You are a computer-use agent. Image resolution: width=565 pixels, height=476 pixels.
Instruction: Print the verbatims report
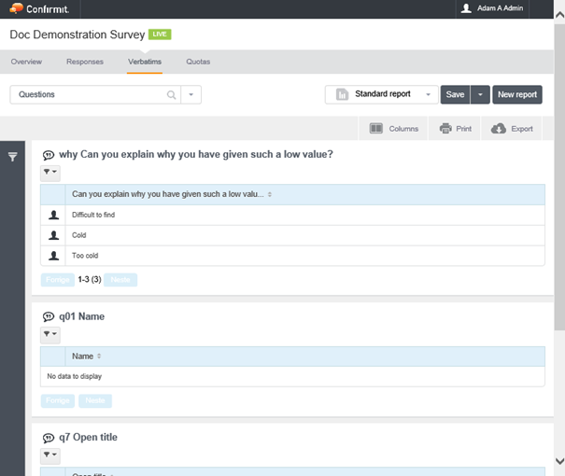point(456,129)
